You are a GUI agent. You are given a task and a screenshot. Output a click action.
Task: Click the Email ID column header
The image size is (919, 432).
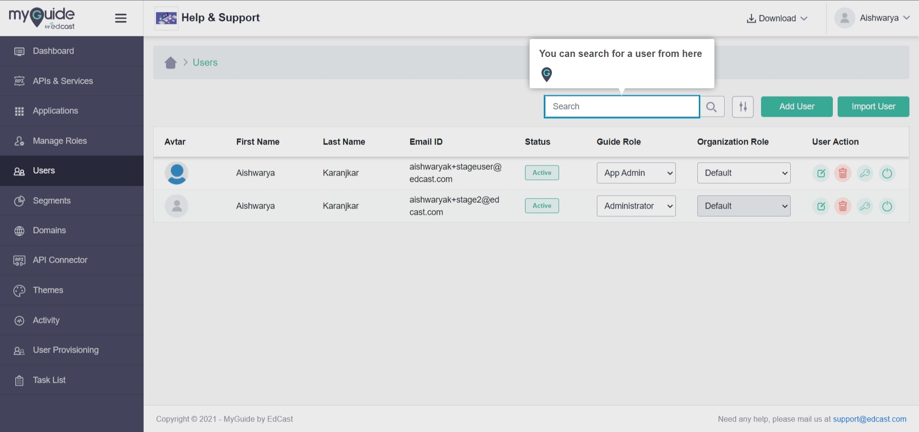coord(426,142)
